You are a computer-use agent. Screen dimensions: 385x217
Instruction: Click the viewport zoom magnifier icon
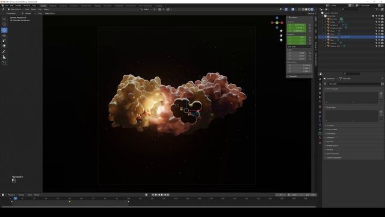click(x=281, y=31)
